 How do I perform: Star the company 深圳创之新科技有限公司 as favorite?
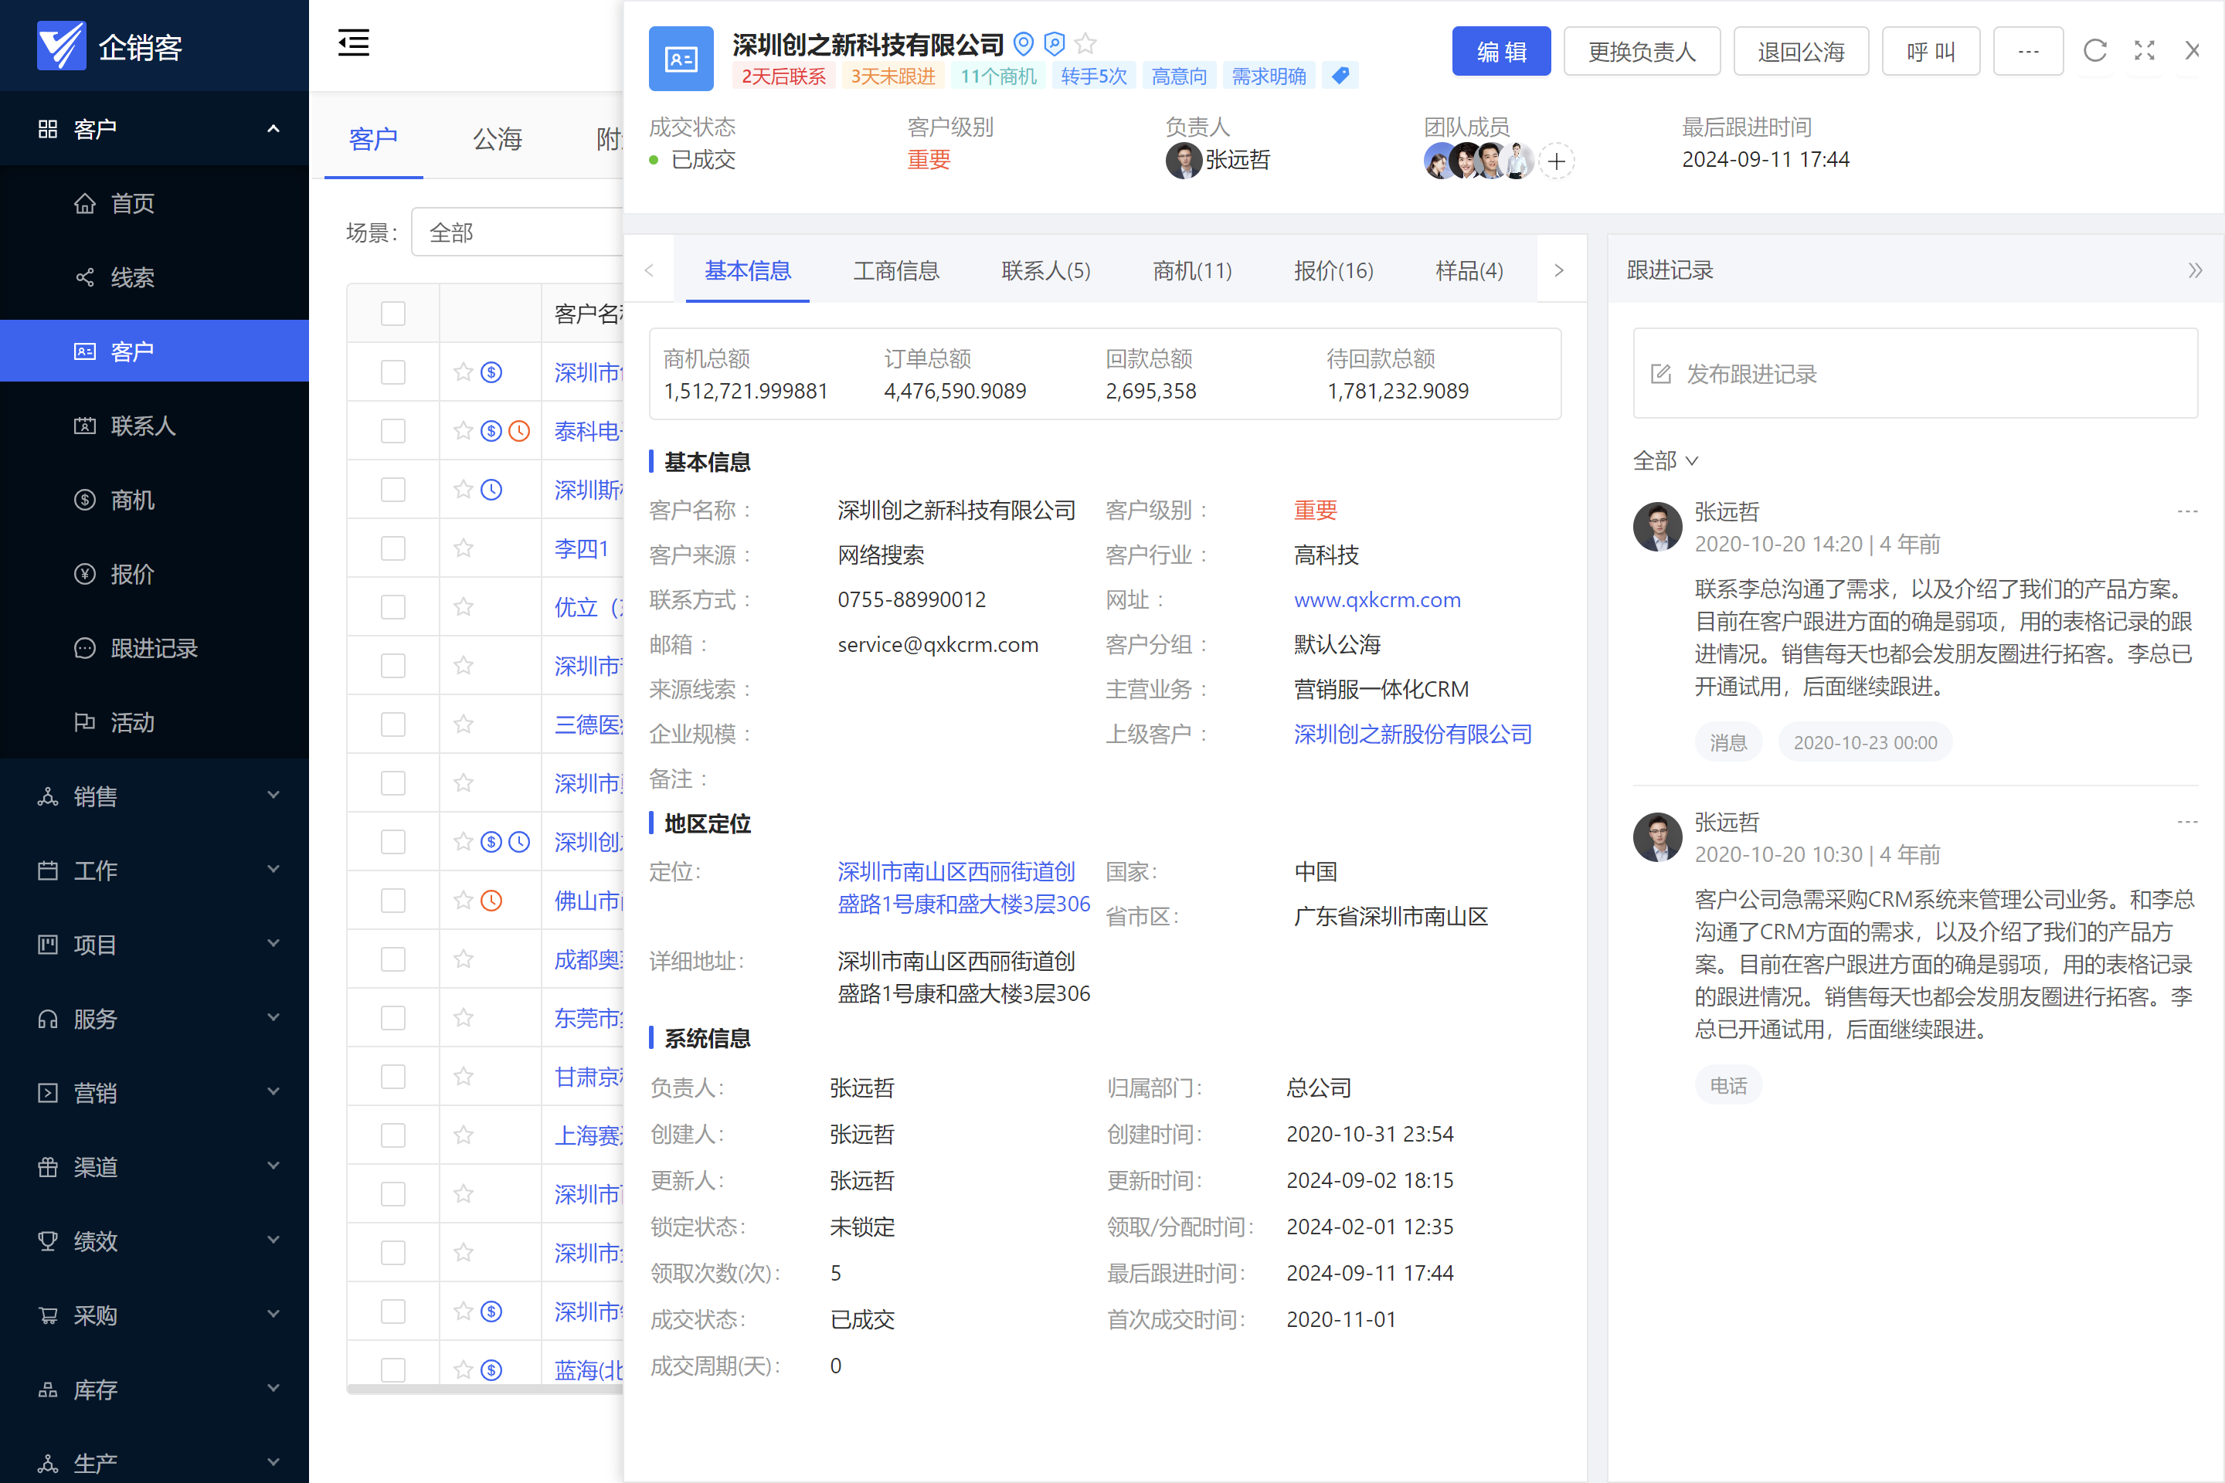(x=1086, y=43)
